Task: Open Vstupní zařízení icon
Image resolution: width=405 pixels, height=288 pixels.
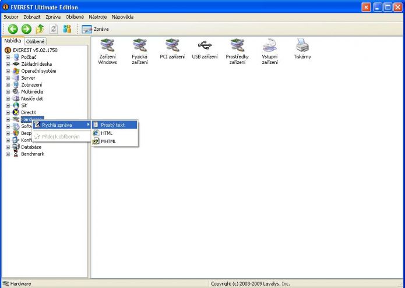Action: click(x=270, y=52)
